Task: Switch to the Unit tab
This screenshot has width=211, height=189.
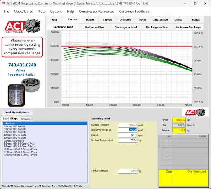Action: coord(55,20)
